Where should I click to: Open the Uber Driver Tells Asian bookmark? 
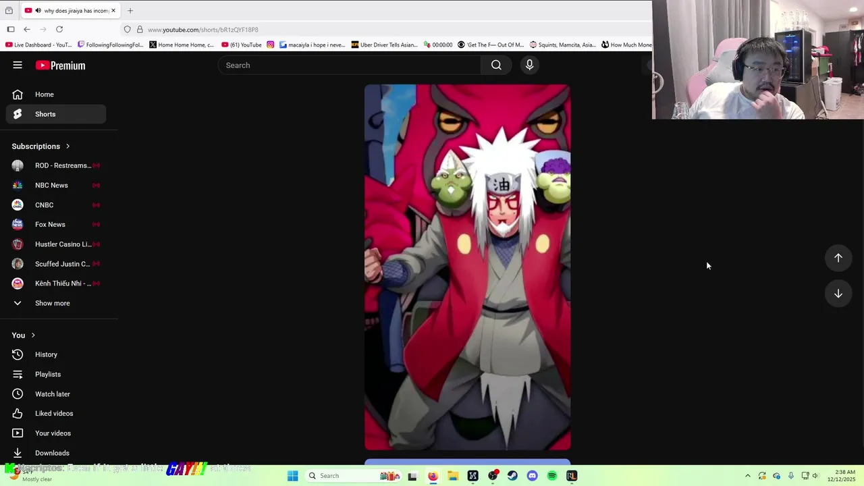(385, 45)
